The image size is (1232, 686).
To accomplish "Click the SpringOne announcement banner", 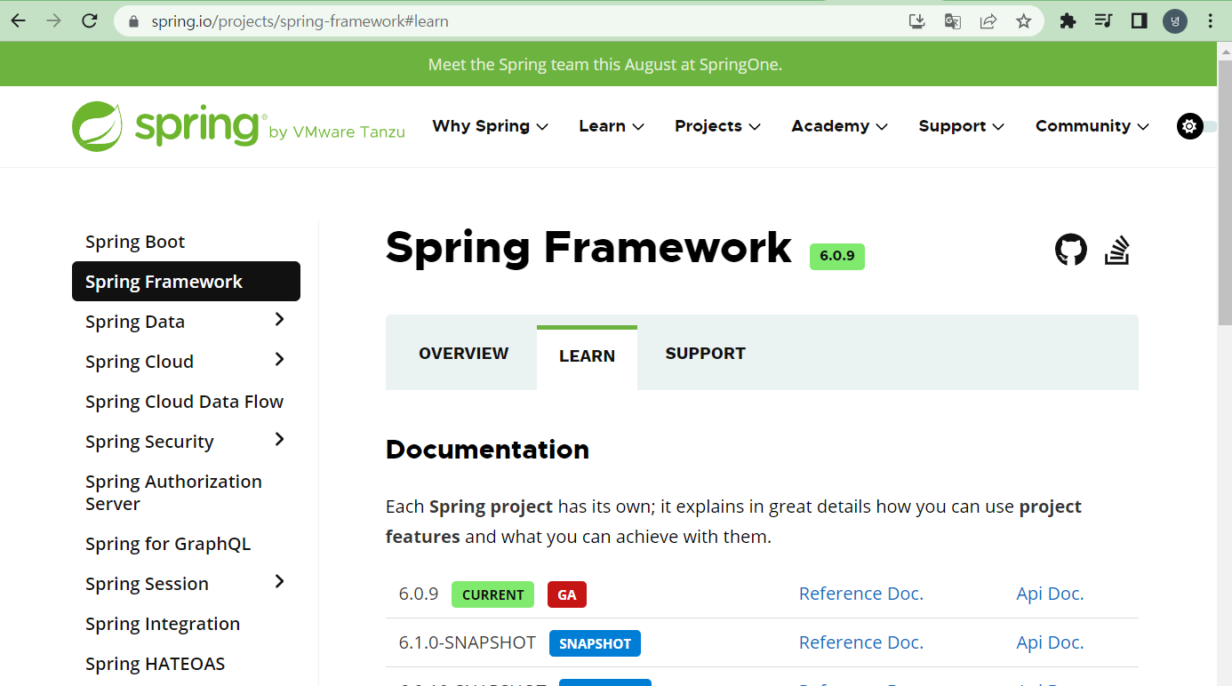I will [x=608, y=64].
